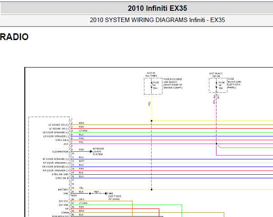Click the LF SOUND SIG (+) terminal label
Viewport: 273px width, 217px height.
pyautogui.click(x=59, y=125)
